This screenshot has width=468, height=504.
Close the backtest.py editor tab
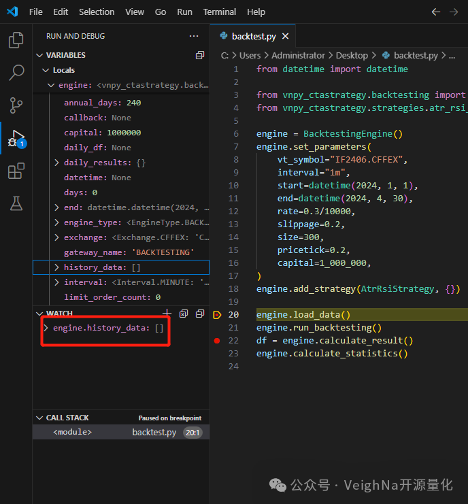click(x=284, y=37)
